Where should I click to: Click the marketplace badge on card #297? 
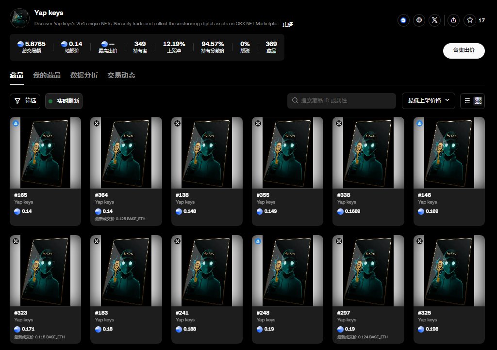[339, 241]
